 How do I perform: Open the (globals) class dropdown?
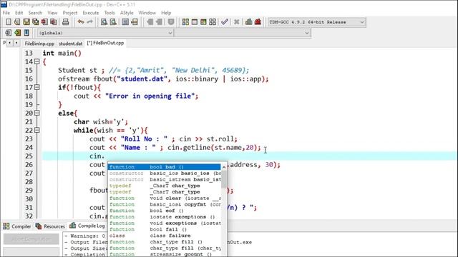(x=105, y=33)
